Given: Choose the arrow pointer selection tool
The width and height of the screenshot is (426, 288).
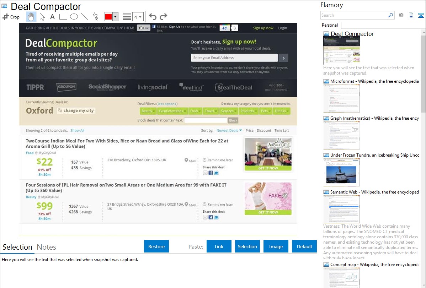Looking at the screenshot, I should pyautogui.click(x=42, y=17).
